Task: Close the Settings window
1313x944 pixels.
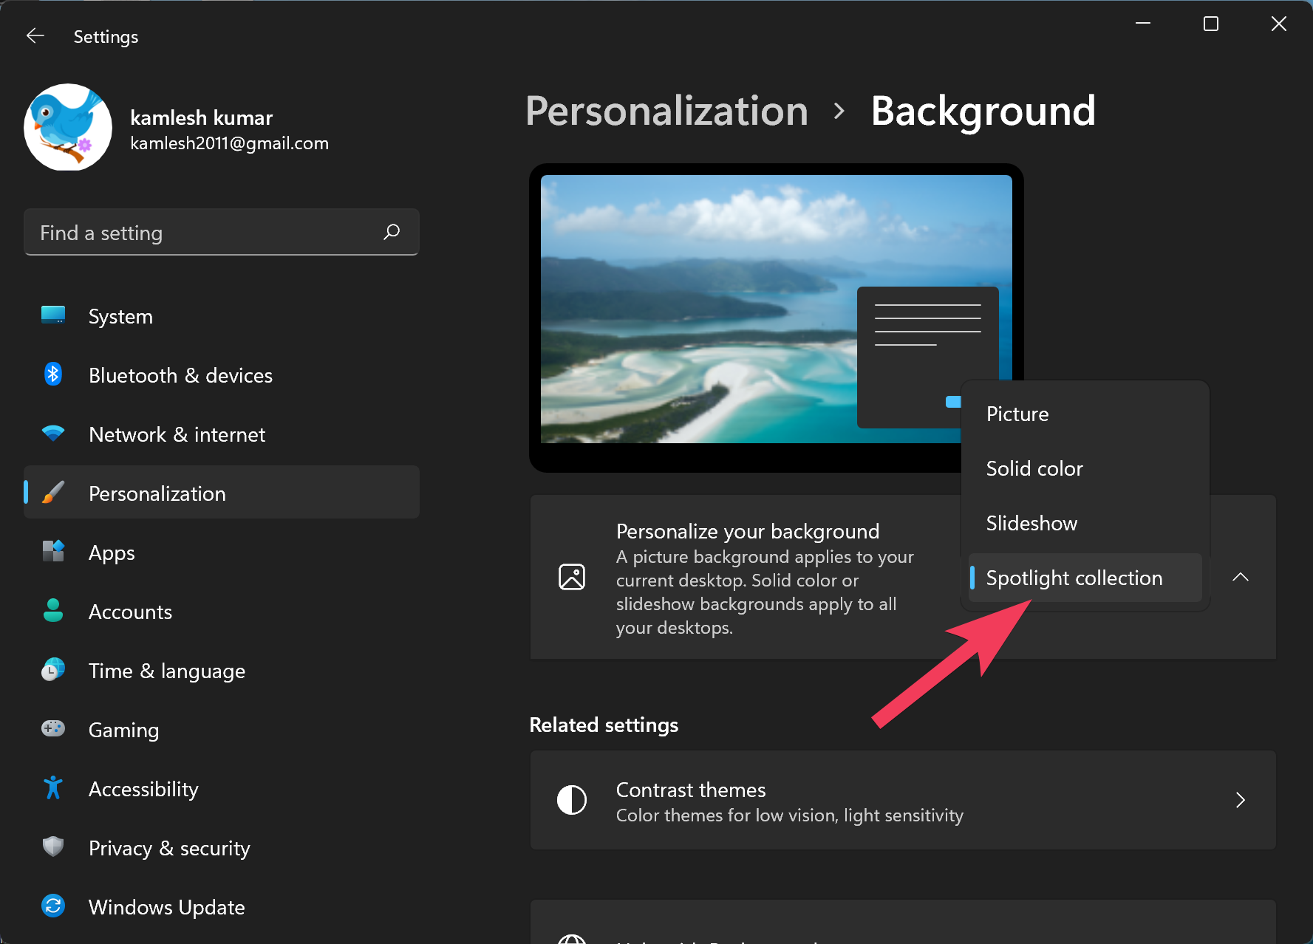Action: click(x=1279, y=24)
